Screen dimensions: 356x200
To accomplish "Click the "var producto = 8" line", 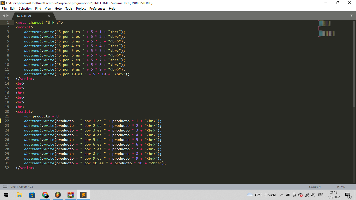I will click(x=41, y=116).
